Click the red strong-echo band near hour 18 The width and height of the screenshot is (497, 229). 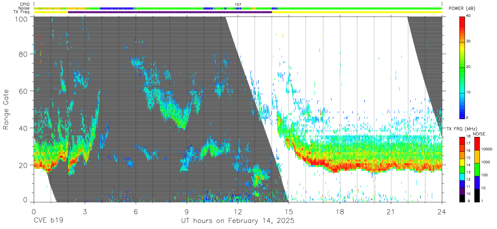click(340, 166)
